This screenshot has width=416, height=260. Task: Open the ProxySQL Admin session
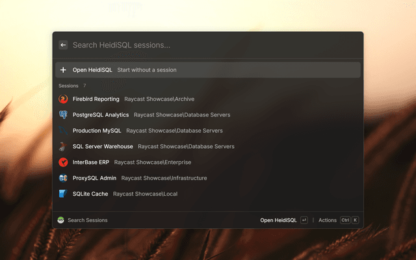(x=208, y=178)
